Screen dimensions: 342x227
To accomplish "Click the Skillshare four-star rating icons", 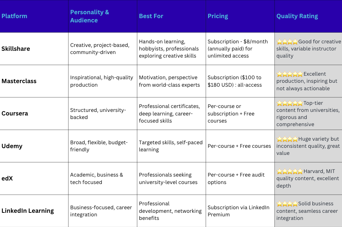I will pos(287,42).
